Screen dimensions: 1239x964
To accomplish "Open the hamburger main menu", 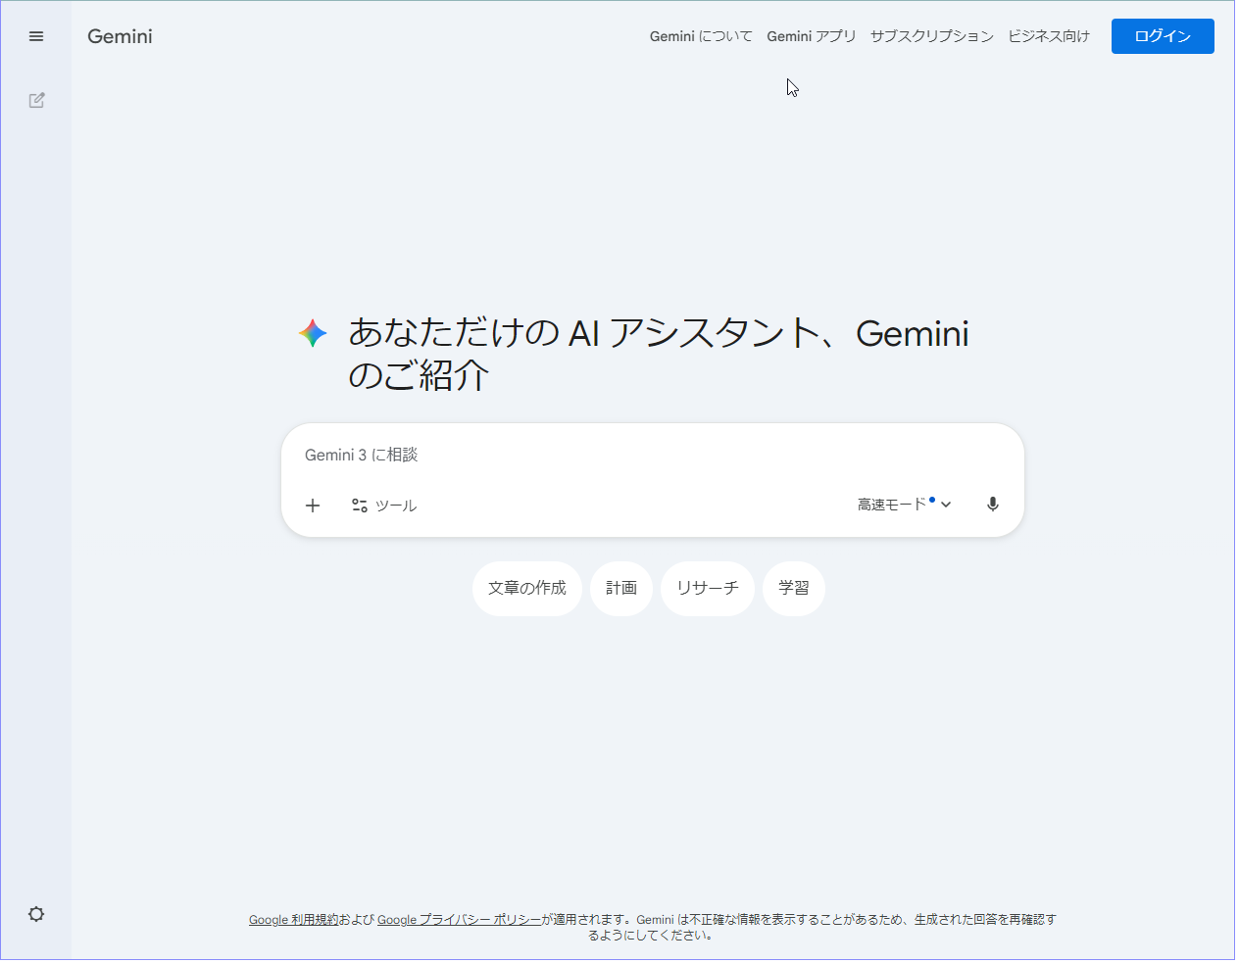I will pyautogui.click(x=36, y=36).
